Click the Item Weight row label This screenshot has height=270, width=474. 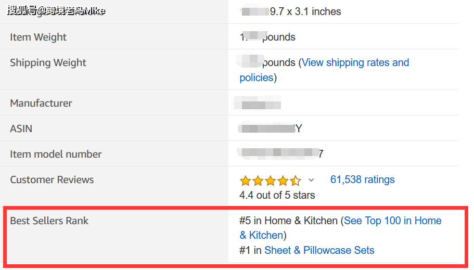(x=39, y=37)
